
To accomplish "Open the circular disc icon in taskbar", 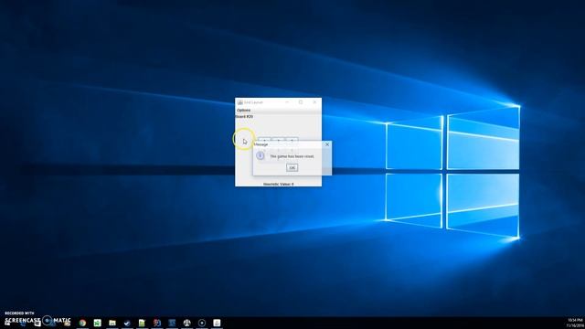I will pos(202,323).
